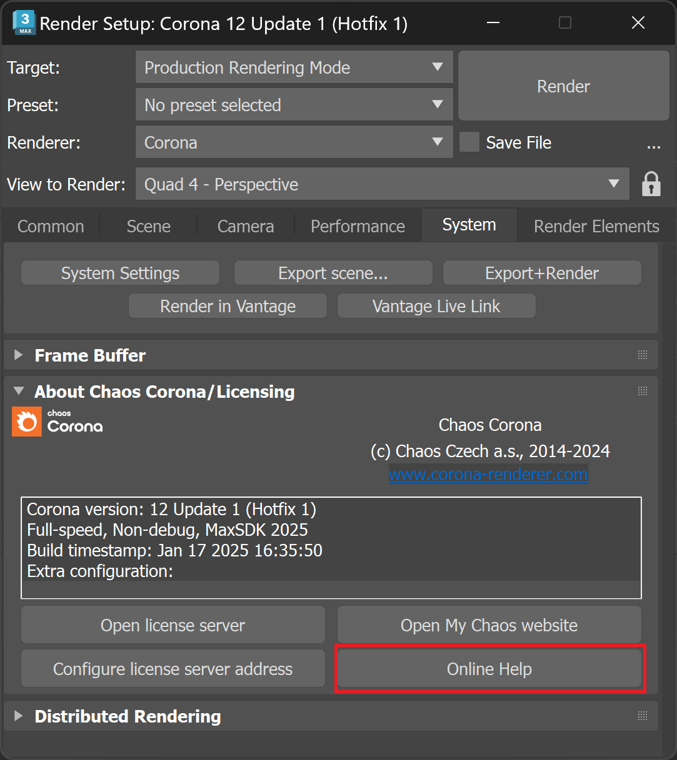Click Open license server button
This screenshot has width=677, height=760.
point(173,625)
